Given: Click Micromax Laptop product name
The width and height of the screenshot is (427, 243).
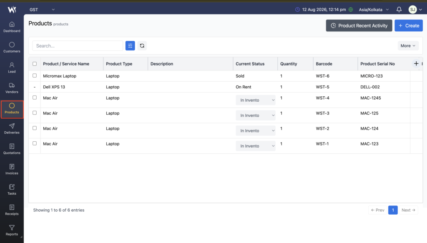Looking at the screenshot, I should click(x=60, y=76).
